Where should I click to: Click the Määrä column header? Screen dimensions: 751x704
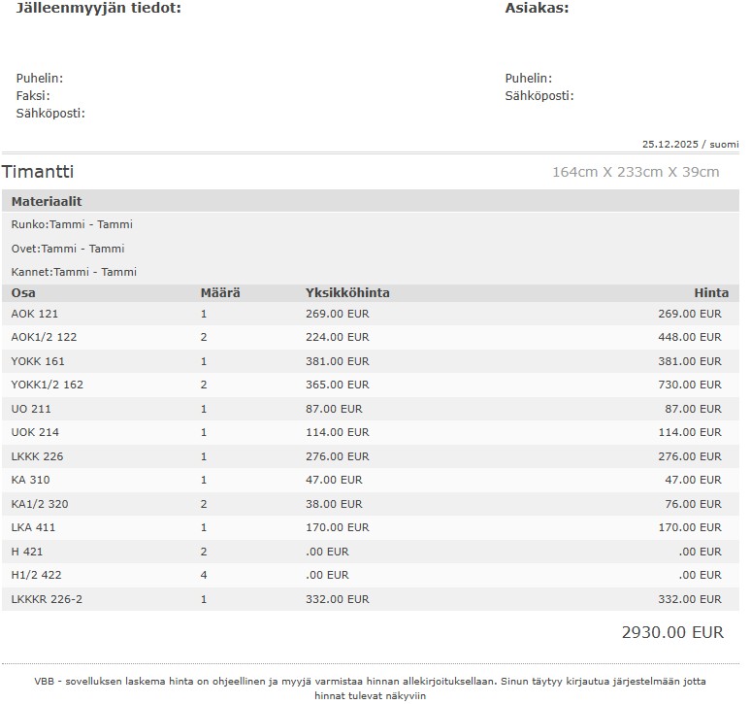(220, 293)
